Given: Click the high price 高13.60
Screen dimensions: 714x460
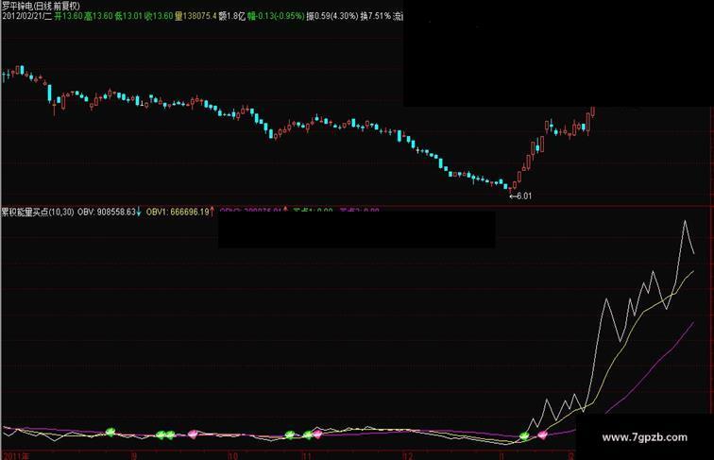Looking at the screenshot, I should coord(98,16).
